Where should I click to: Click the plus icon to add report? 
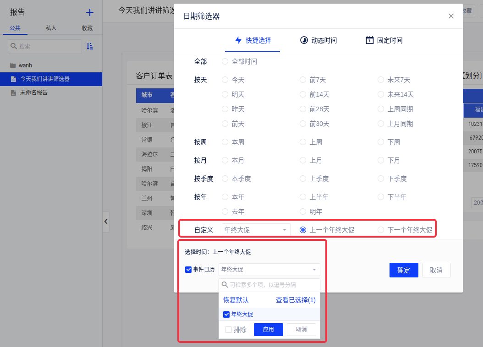[x=90, y=13]
